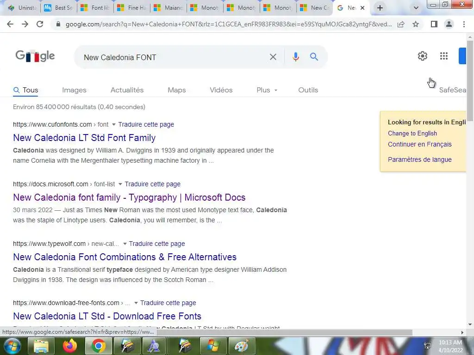Translate the cufonfonts page

(x=146, y=124)
